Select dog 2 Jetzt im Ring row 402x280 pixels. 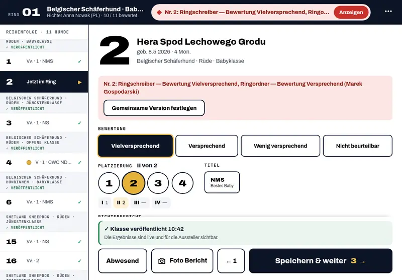click(x=44, y=82)
